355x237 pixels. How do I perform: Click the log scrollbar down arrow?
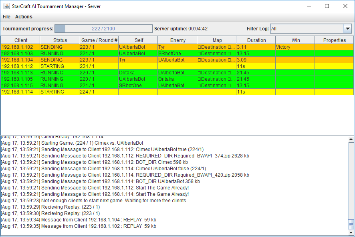pyautogui.click(x=351, y=233)
